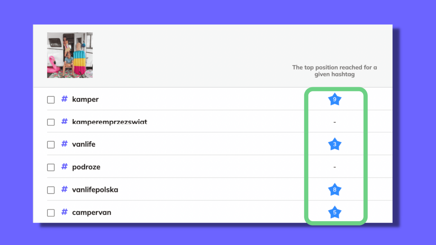This screenshot has height=245, width=436.
Task: Click the hash symbol beside podroze
Action: [x=65, y=167]
